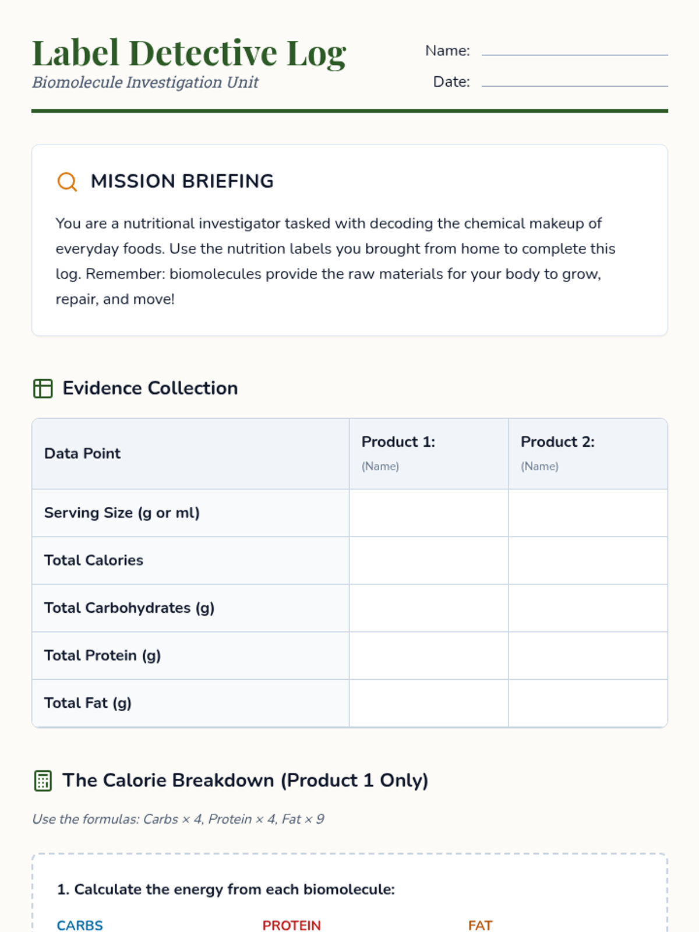Click the blue CARBS label

80,925
